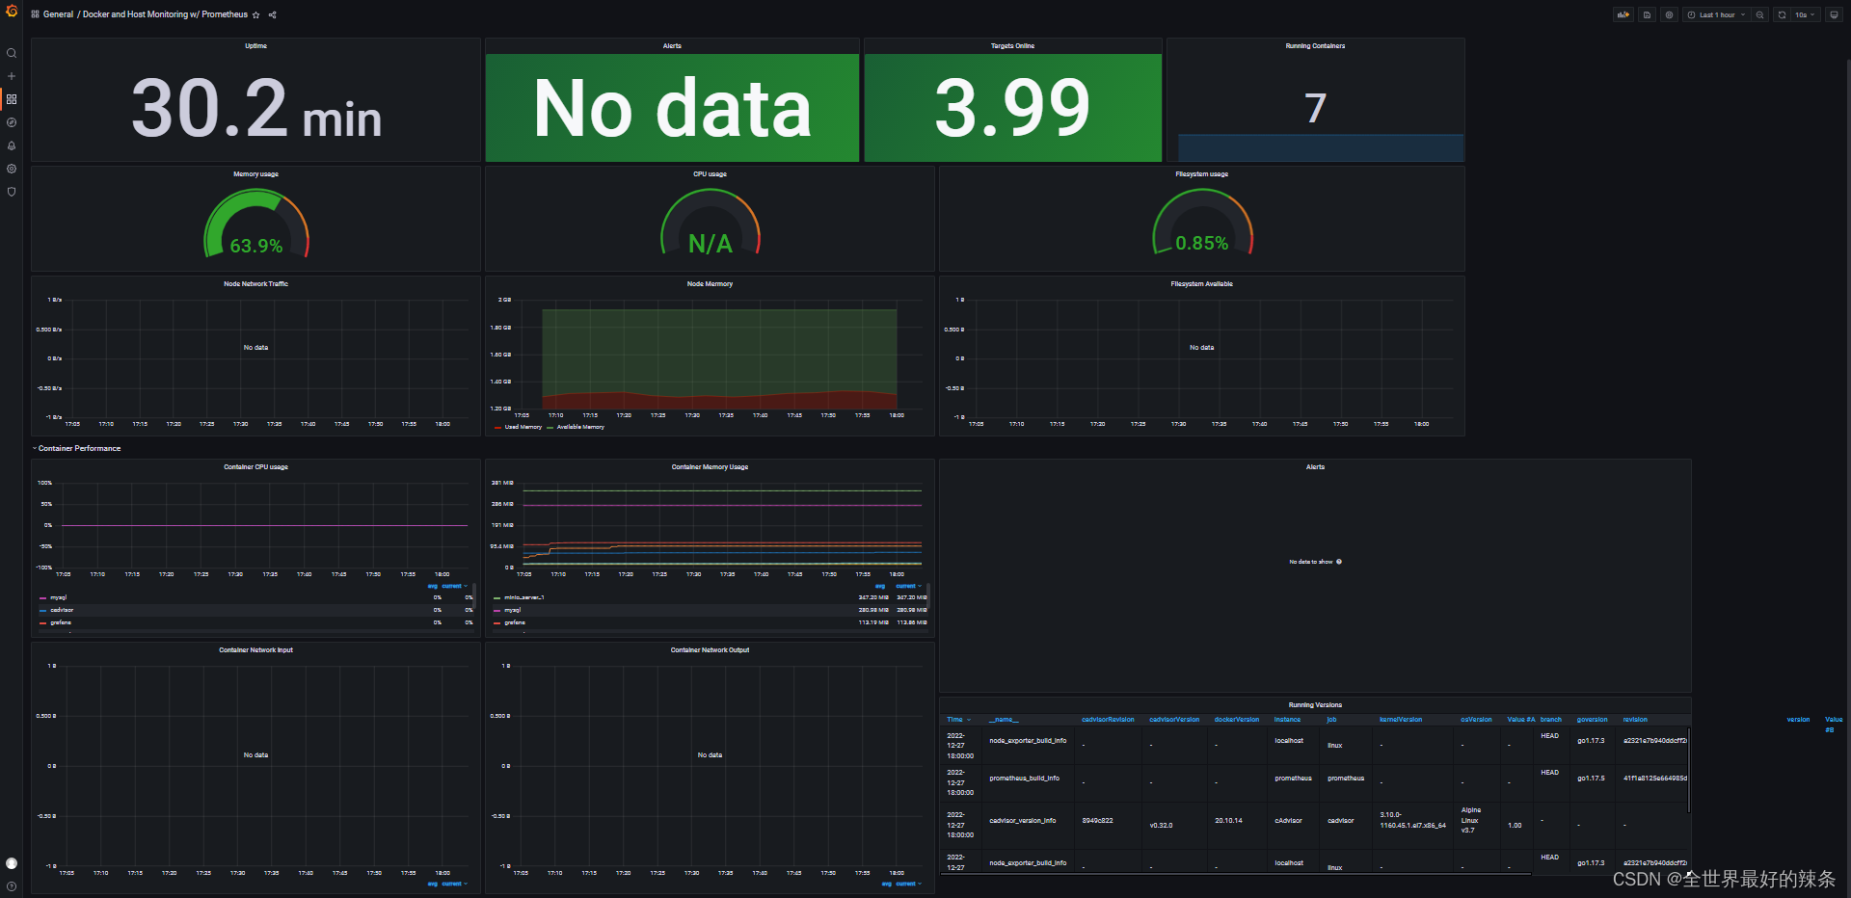The image size is (1851, 898).
Task: Add a new panel to dashboard
Action: 1623,14
